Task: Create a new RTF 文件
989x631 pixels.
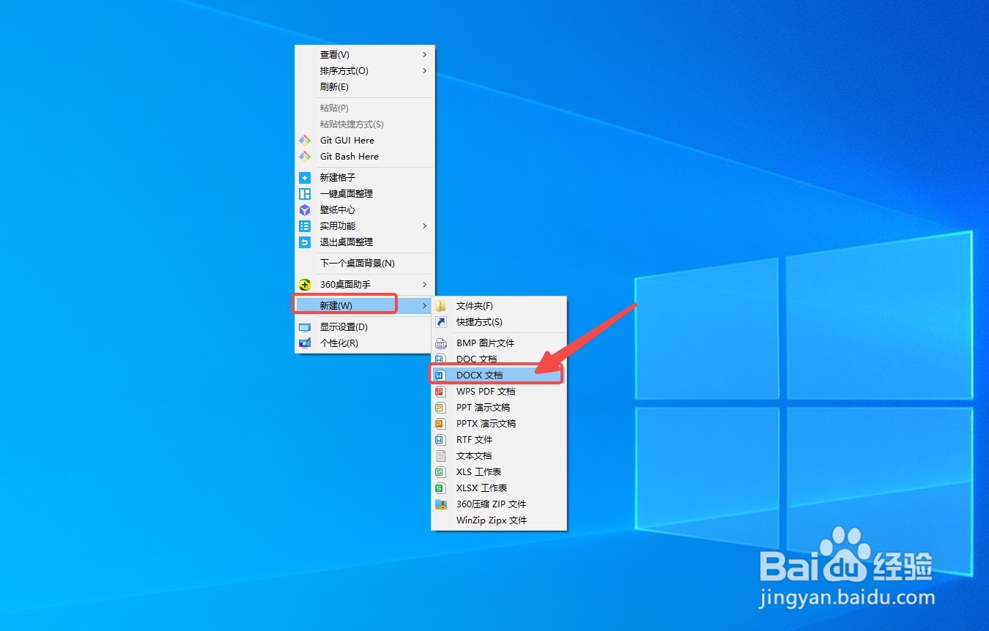Action: pos(499,440)
